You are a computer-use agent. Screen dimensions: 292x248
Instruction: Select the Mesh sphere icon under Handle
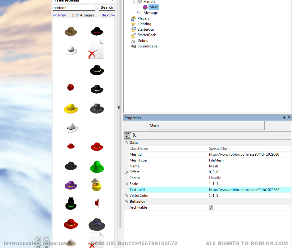(145, 7)
